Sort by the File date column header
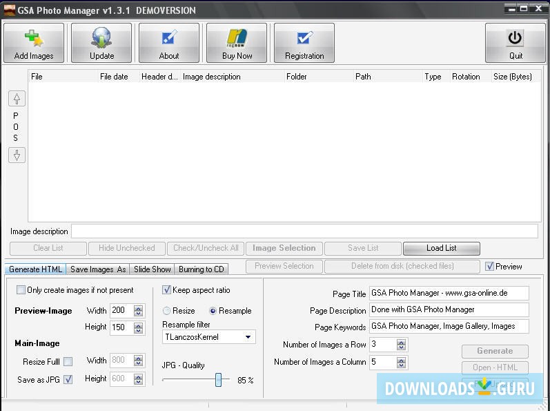The height and width of the screenshot is (411, 550). [118, 77]
